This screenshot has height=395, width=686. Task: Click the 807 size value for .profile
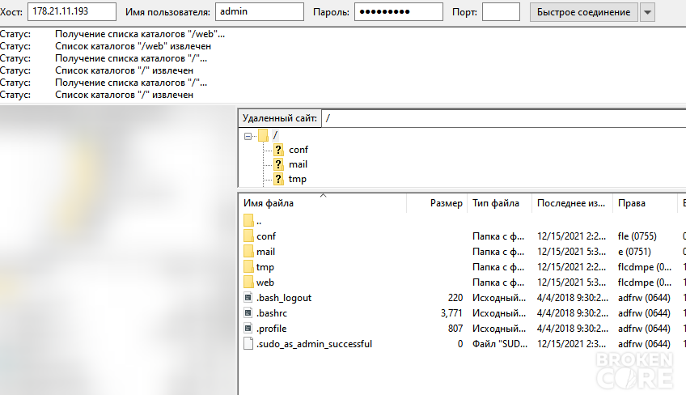(455, 329)
